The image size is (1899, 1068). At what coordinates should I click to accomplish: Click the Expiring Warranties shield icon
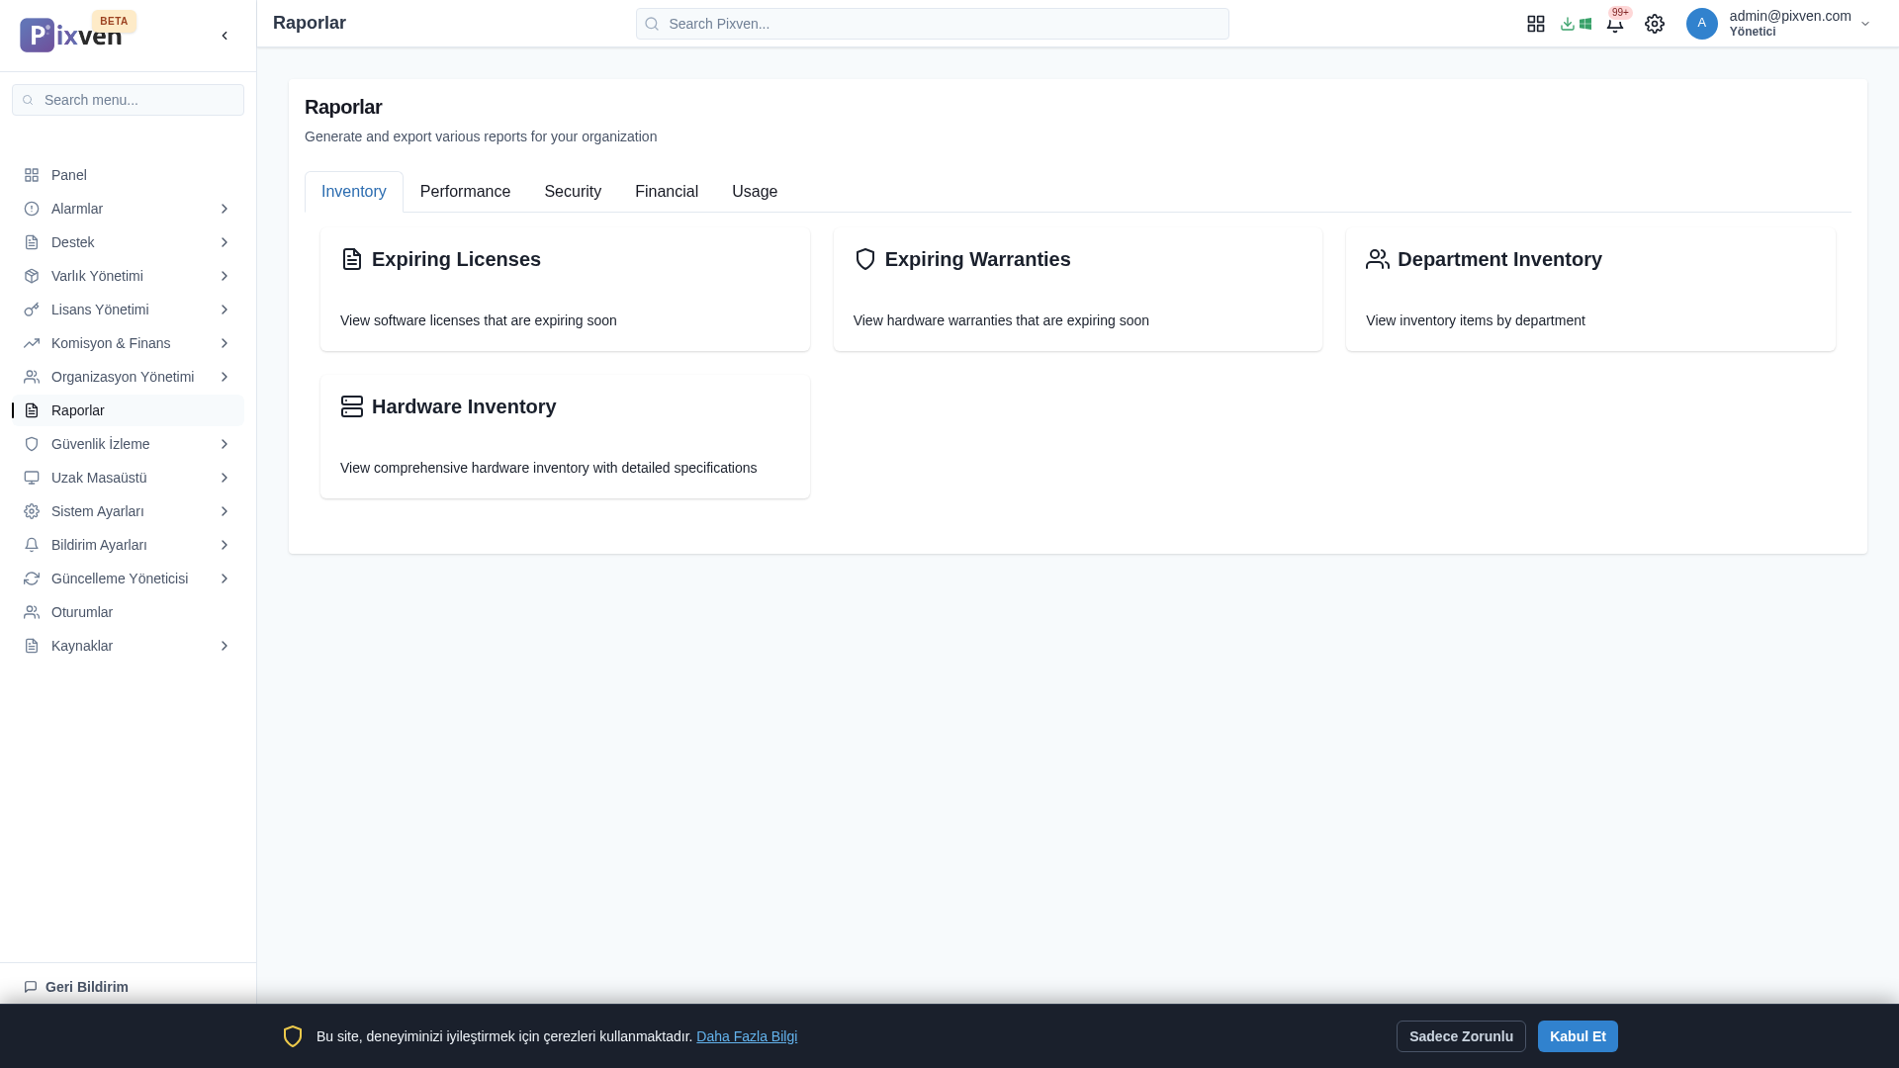(864, 259)
